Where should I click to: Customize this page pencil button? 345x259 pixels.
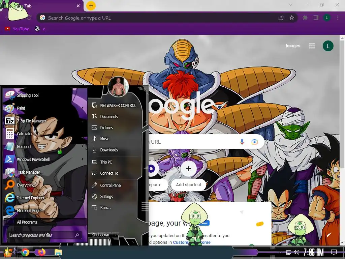click(x=329, y=235)
